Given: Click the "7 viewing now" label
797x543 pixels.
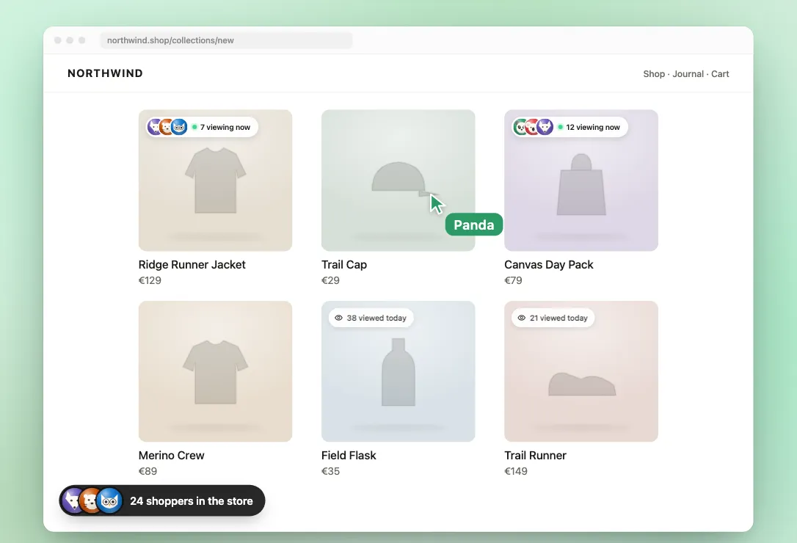Looking at the screenshot, I should (x=225, y=127).
